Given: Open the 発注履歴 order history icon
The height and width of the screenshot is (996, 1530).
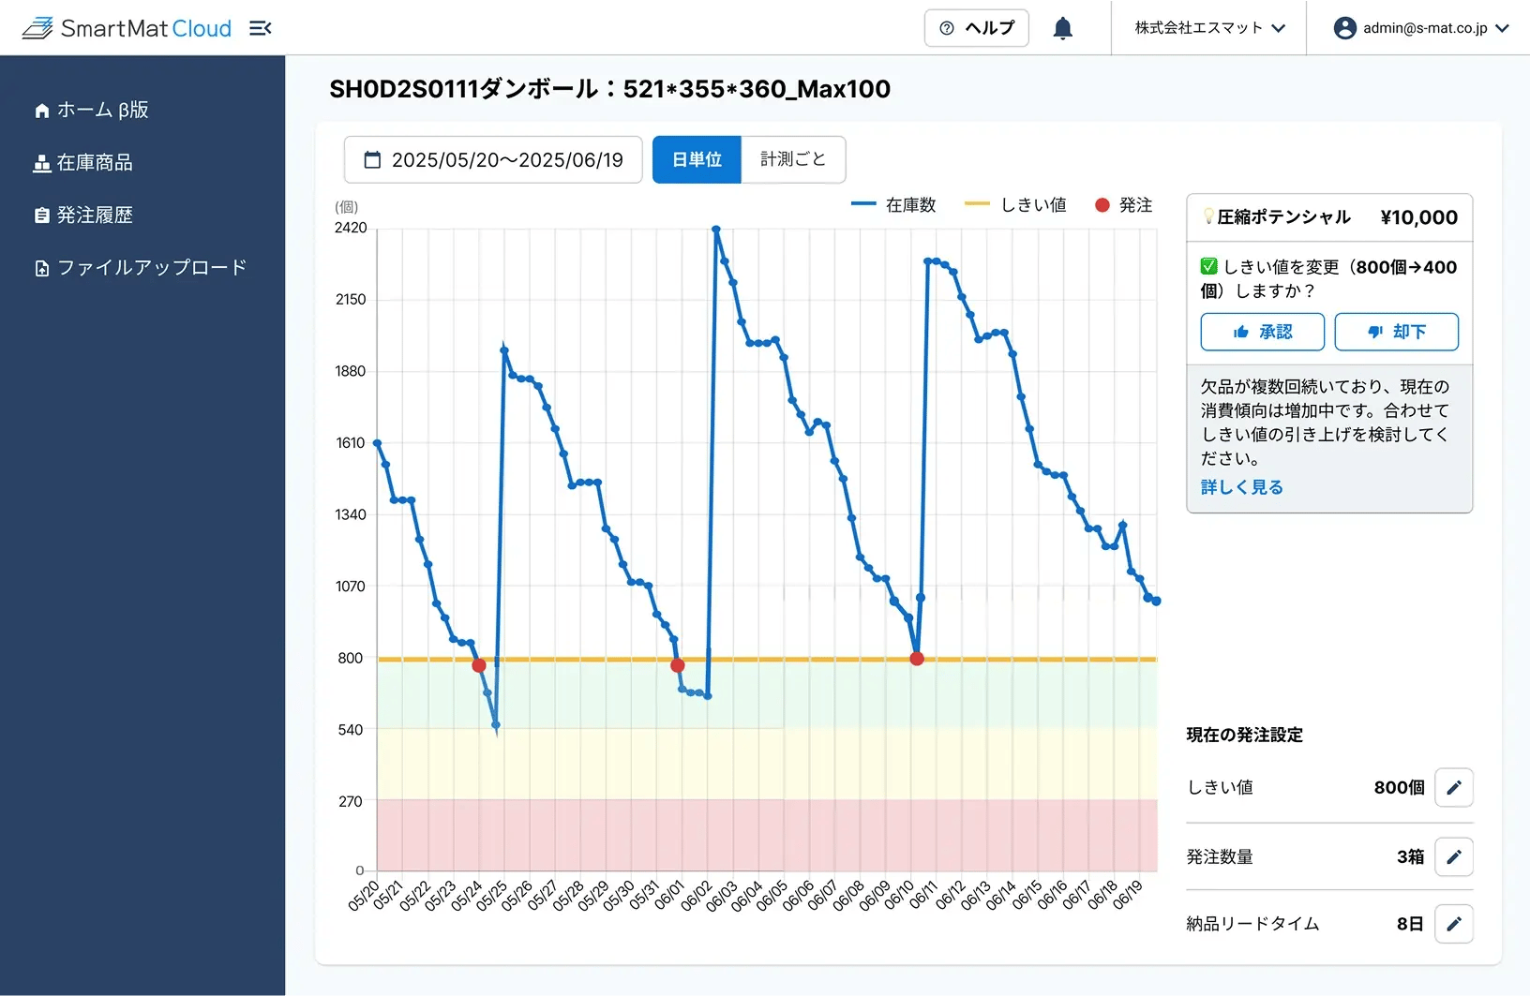Looking at the screenshot, I should tap(41, 215).
